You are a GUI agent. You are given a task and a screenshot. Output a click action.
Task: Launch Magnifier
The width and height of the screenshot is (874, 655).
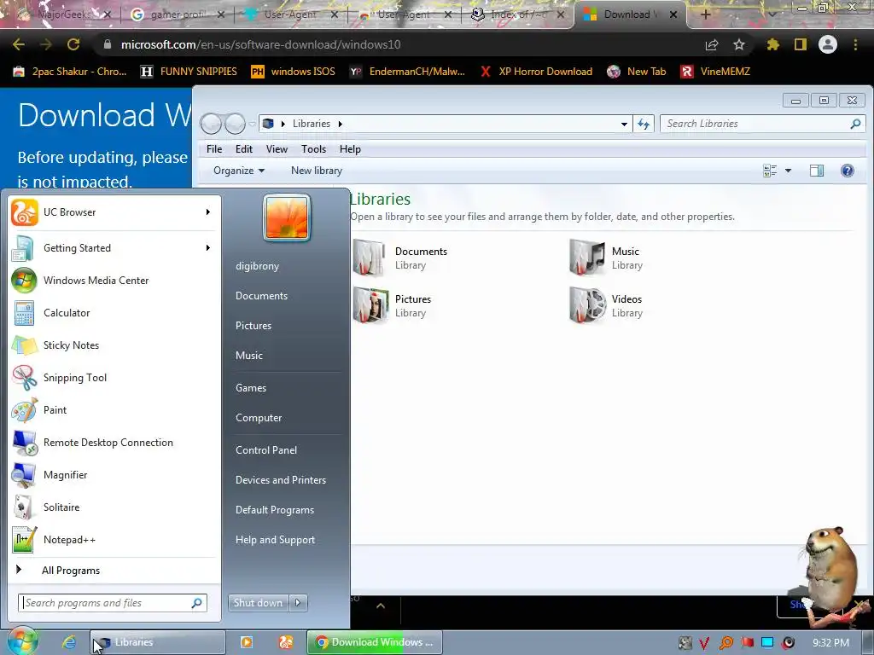coord(114,474)
